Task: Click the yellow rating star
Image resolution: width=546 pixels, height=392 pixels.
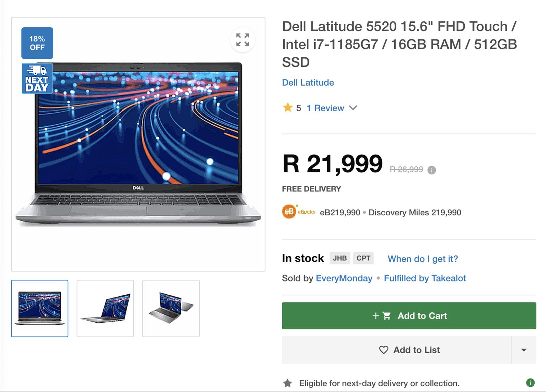Action: pos(288,108)
